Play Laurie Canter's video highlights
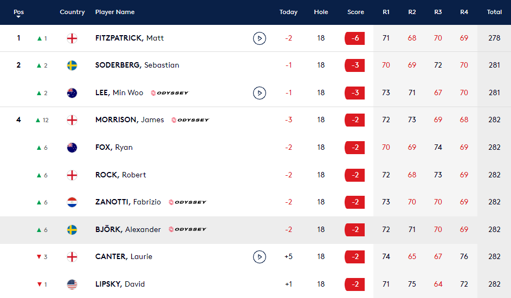The image size is (511, 298). (259, 257)
